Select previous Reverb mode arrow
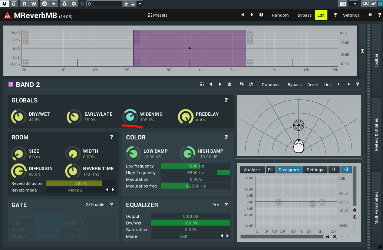383x250 pixels. tap(107, 190)
